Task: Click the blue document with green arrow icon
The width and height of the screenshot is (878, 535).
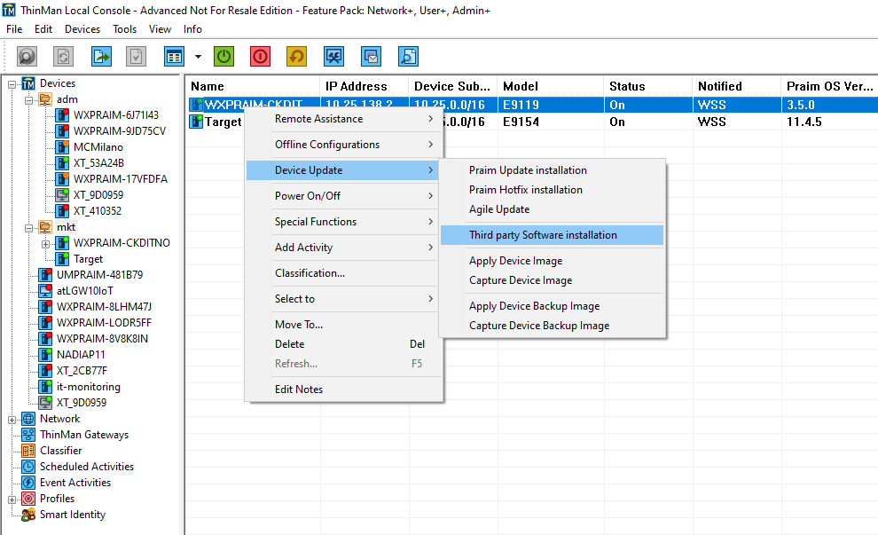Action: click(101, 56)
